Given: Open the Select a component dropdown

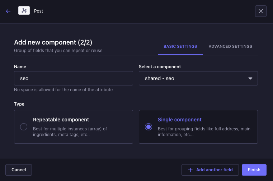Looking at the screenshot, I should pos(198,78).
